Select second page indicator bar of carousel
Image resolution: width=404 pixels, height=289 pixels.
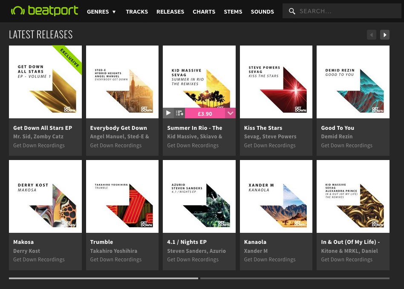[x=295, y=278]
